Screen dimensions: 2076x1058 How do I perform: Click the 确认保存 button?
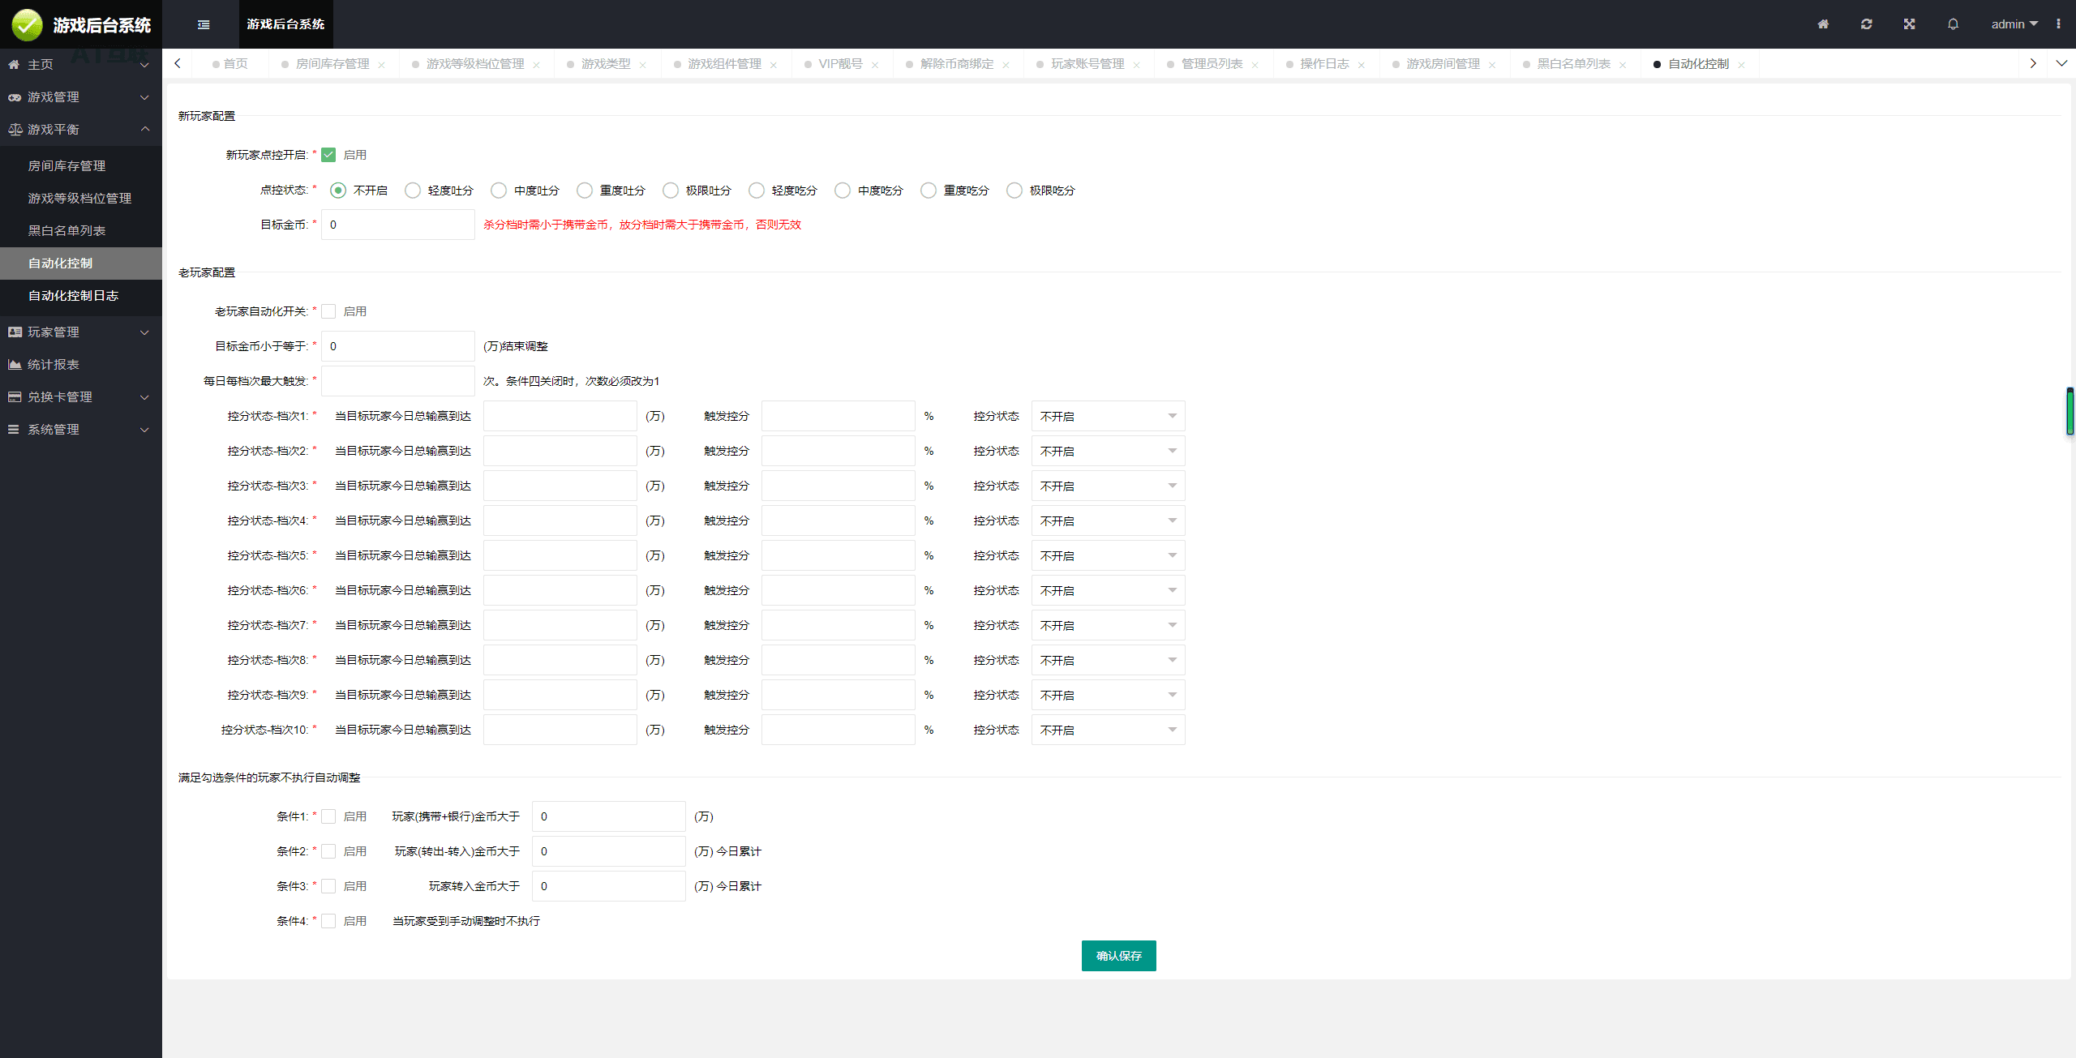(1118, 956)
